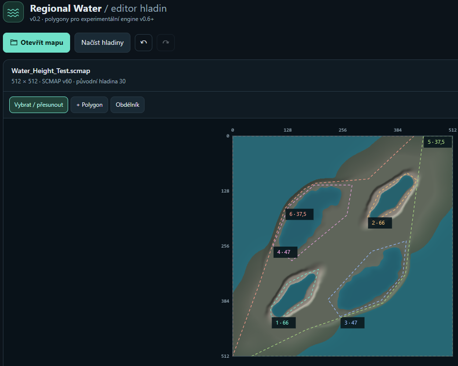Select polygon label 2 · 66
The height and width of the screenshot is (366, 458).
point(380,223)
